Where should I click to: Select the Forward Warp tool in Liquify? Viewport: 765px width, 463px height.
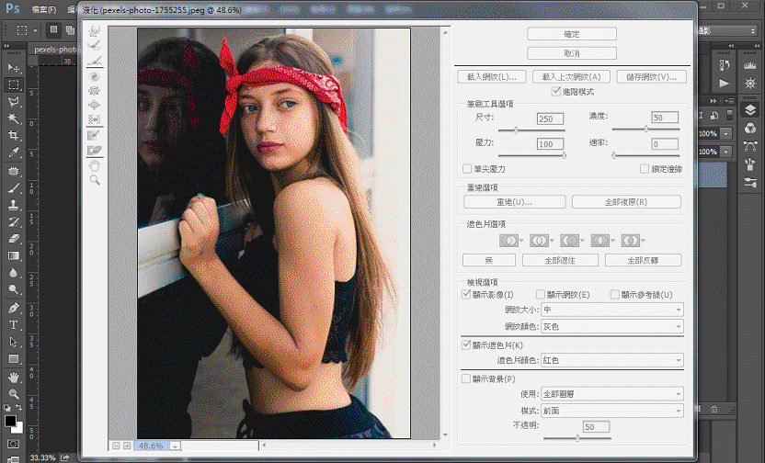(x=95, y=31)
